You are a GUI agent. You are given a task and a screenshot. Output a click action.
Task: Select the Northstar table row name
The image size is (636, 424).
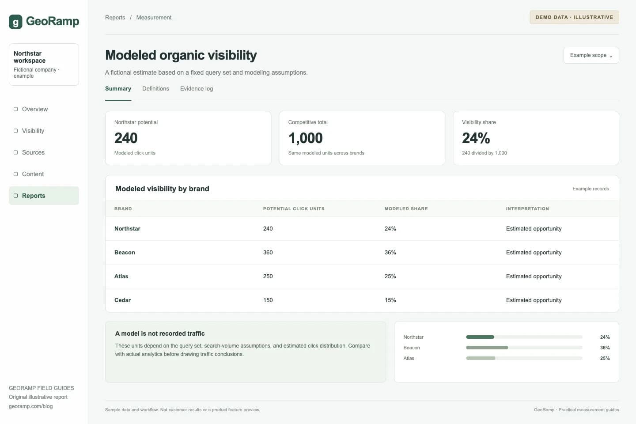pyautogui.click(x=127, y=229)
